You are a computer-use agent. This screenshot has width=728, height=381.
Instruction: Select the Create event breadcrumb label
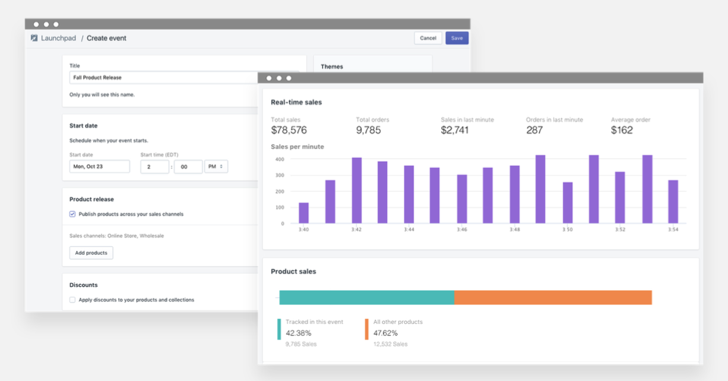[106, 38]
